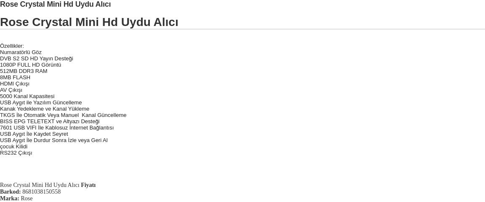Click the 512MB DDR3 RAM text
The height and width of the screenshot is (202, 485).
24,71
